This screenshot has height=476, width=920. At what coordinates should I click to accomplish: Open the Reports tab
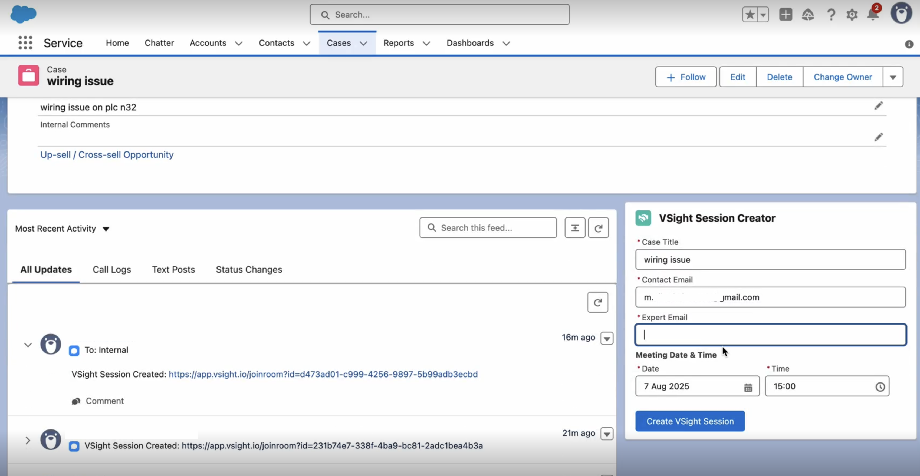(x=399, y=43)
